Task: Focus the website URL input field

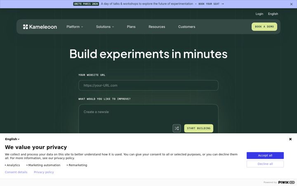Action: coord(148,86)
